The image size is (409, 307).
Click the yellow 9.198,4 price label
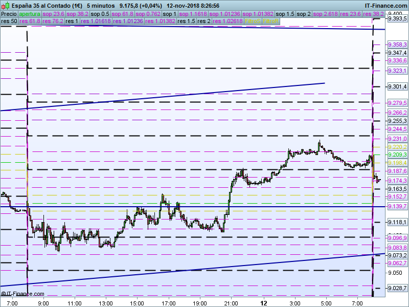pyautogui.click(x=397, y=163)
